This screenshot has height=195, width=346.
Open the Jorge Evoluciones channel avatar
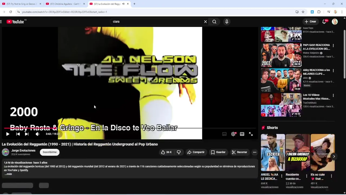[x=5, y=152]
